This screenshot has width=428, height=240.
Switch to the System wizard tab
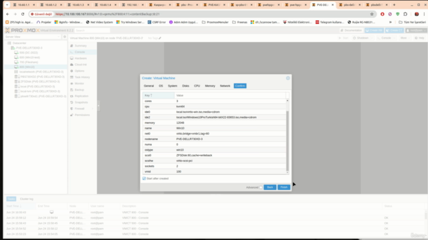[173, 86]
